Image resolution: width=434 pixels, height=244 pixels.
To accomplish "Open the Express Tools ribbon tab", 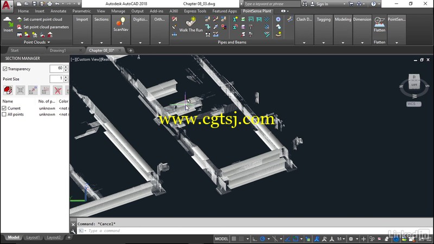I will pos(195,11).
